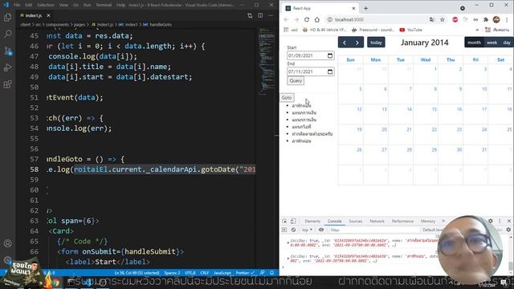Go to next month in calendar

(x=357, y=43)
